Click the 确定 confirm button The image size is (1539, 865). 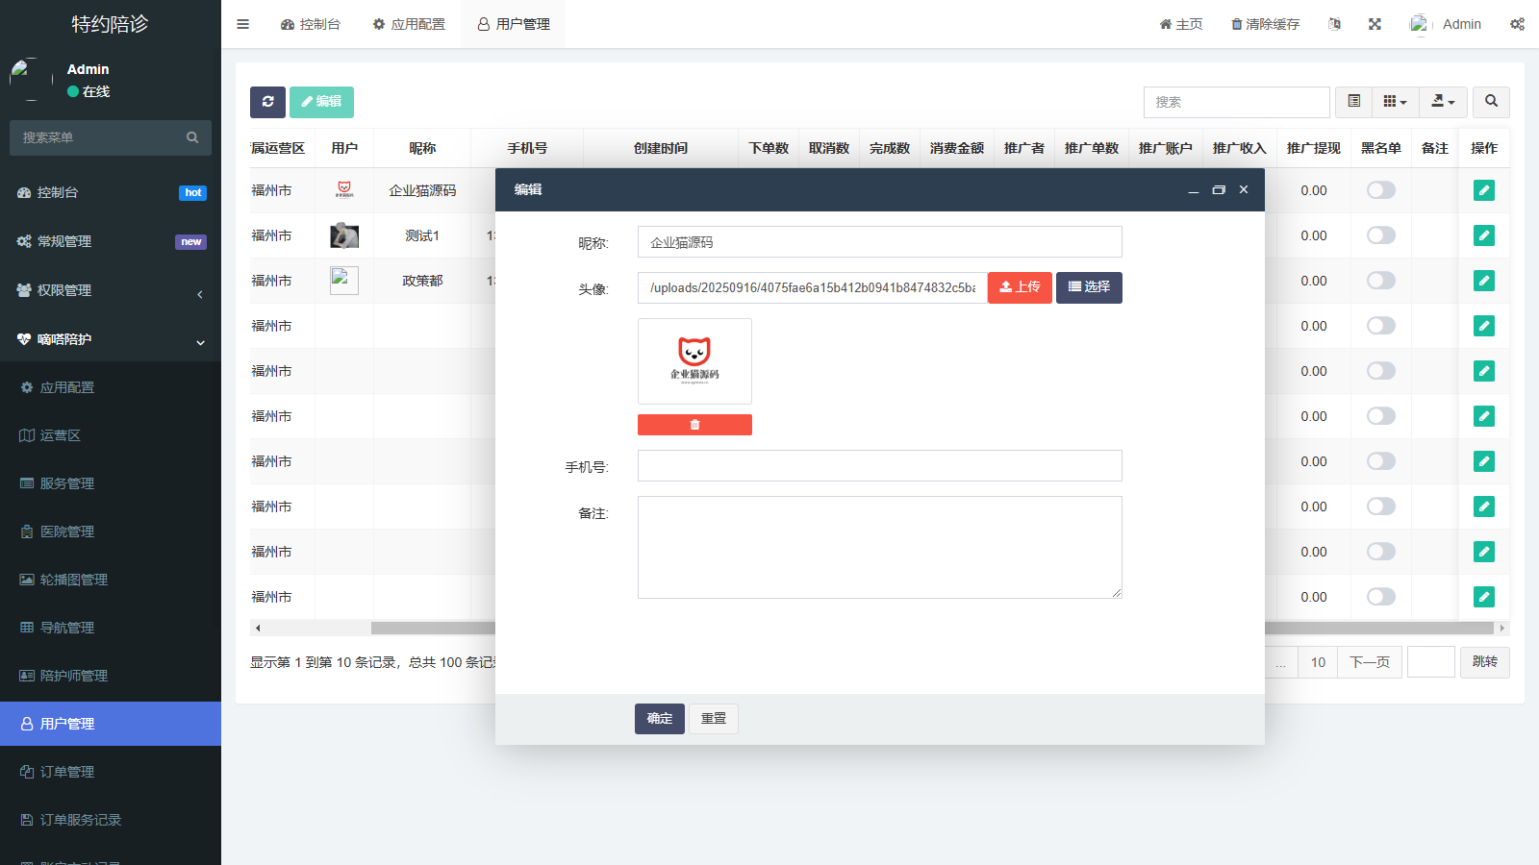(660, 719)
